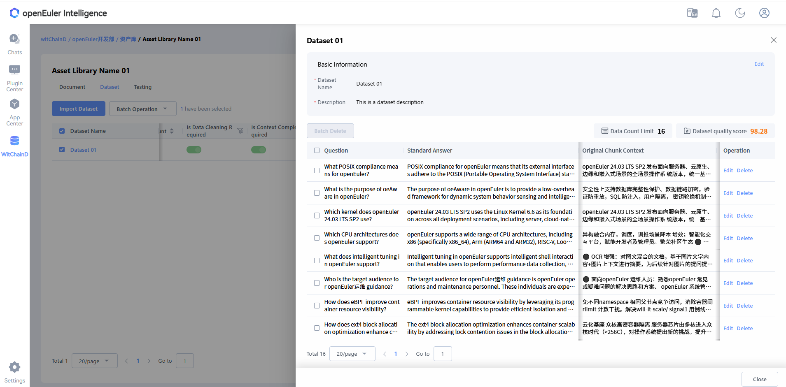Screen dimensions: 786x387
Task: Open the drawer's 20/page size dropdown
Action: pyautogui.click(x=352, y=354)
